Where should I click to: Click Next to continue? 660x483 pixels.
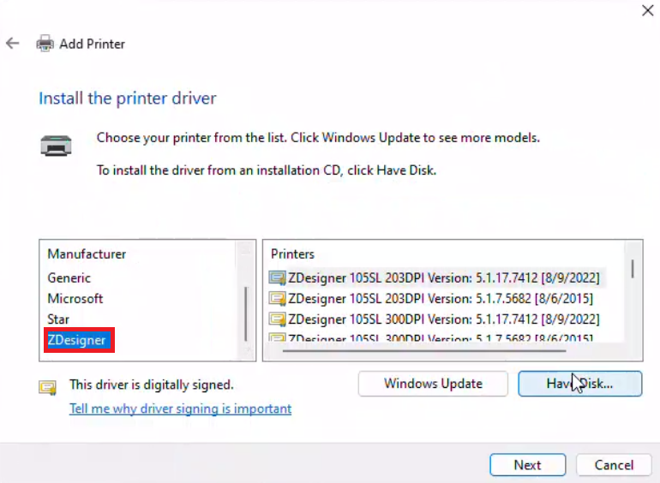click(x=528, y=465)
